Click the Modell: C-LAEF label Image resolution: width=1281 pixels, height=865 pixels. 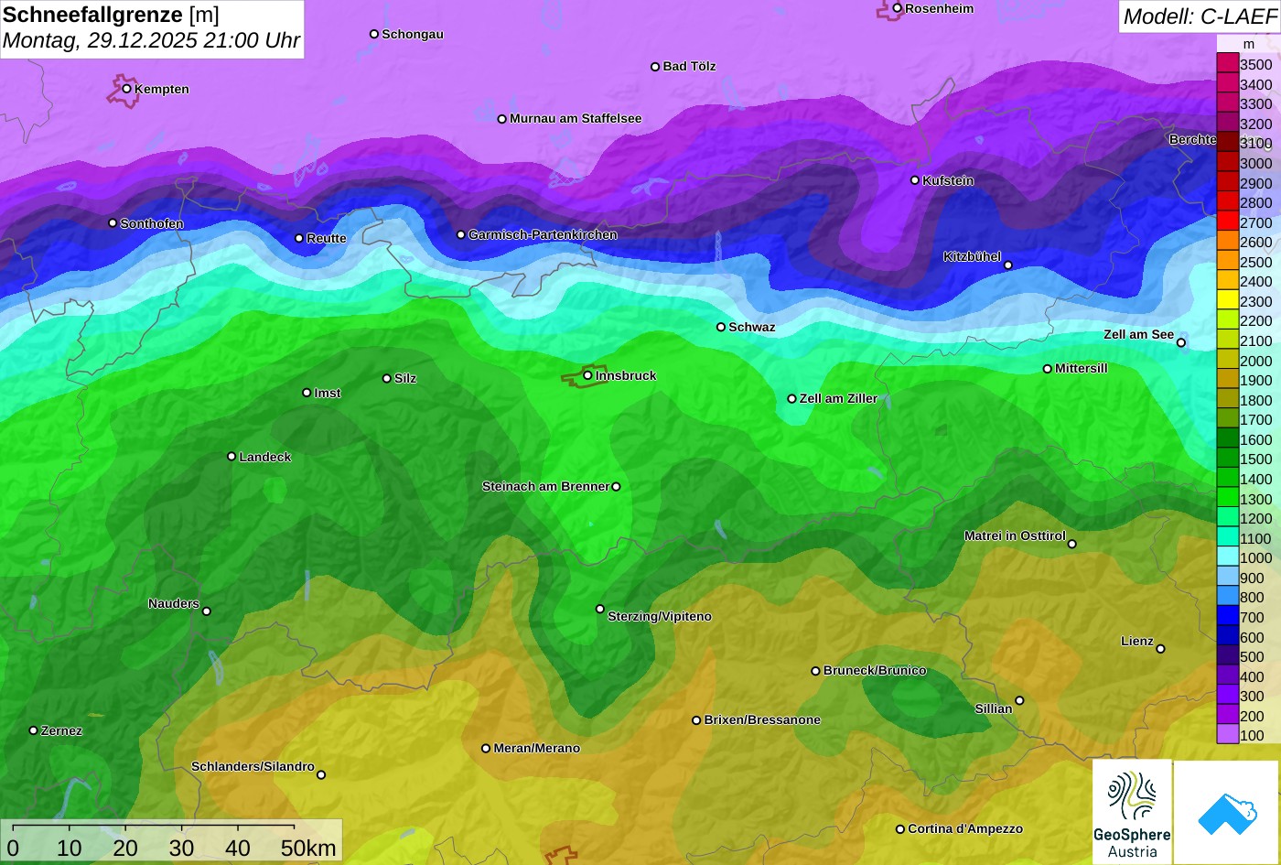tap(1199, 16)
